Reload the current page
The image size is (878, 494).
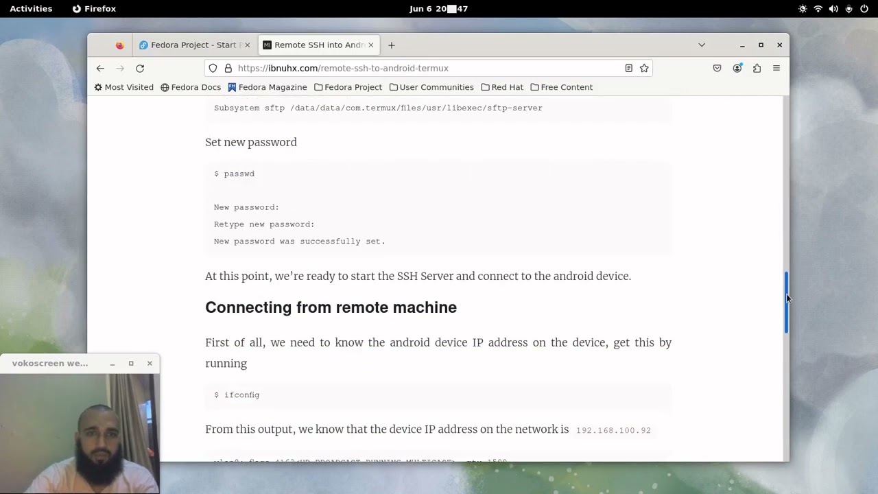(x=140, y=68)
